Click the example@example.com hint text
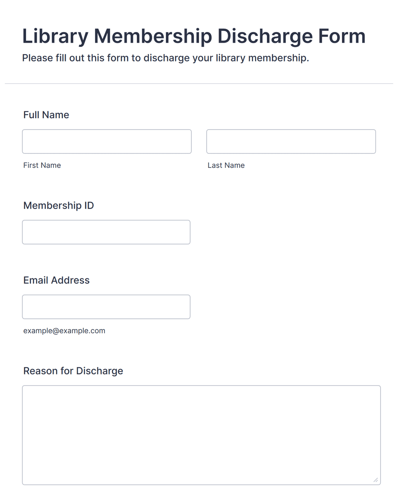The image size is (398, 490). (x=64, y=331)
